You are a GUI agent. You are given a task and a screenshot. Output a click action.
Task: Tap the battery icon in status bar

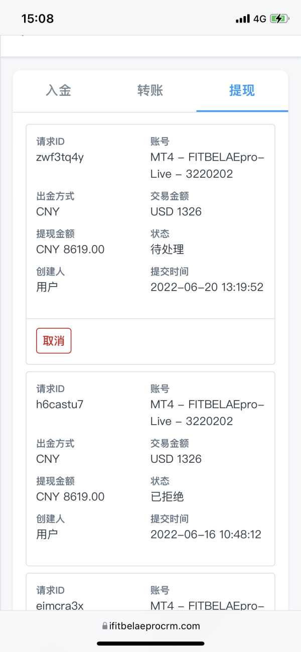click(279, 19)
